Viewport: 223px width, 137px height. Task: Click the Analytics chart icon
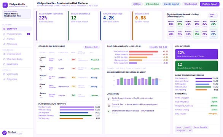point(4,39)
